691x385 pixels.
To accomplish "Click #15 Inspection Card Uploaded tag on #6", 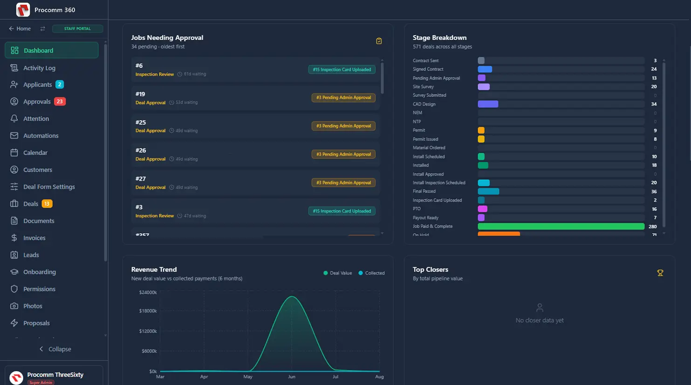I will pos(342,70).
